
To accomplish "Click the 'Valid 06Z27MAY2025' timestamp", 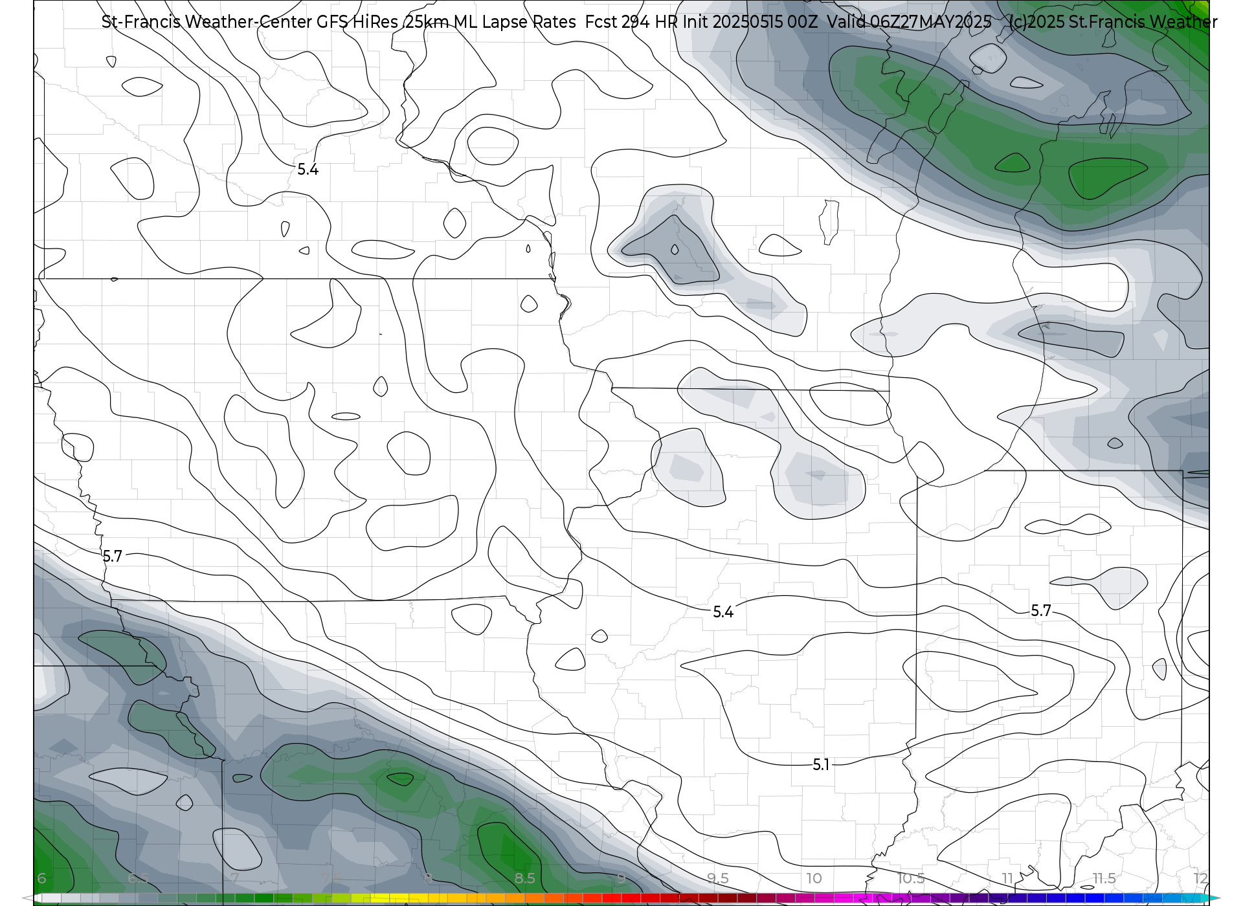I will pos(910,22).
